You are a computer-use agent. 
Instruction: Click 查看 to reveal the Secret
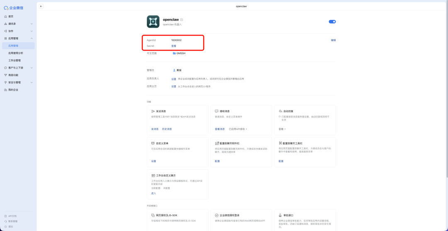(174, 46)
